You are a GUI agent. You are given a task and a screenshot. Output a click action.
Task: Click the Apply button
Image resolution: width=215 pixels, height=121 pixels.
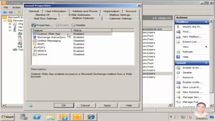pos(107,105)
